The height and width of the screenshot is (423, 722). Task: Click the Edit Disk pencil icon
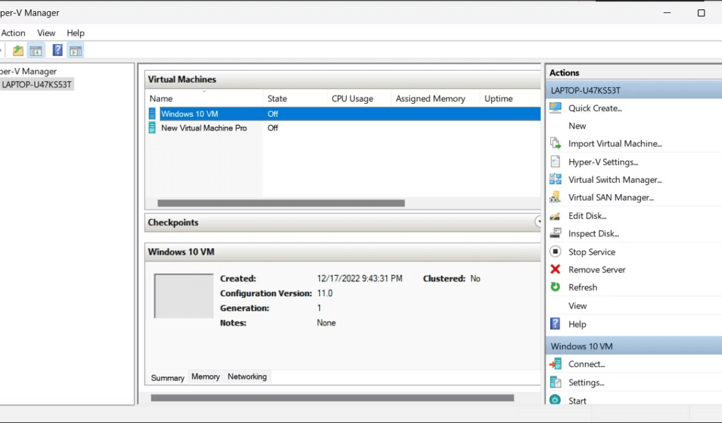555,216
